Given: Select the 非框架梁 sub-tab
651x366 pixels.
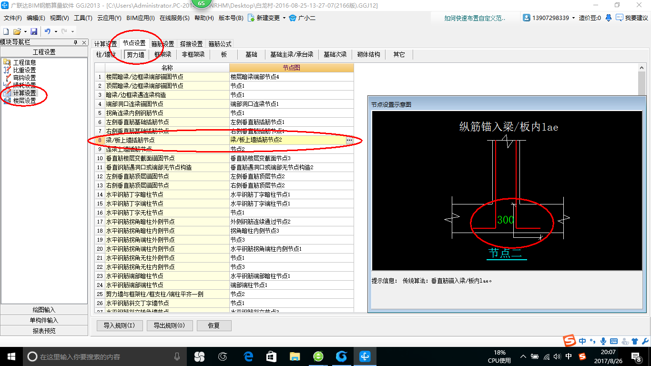Looking at the screenshot, I should pyautogui.click(x=193, y=54).
